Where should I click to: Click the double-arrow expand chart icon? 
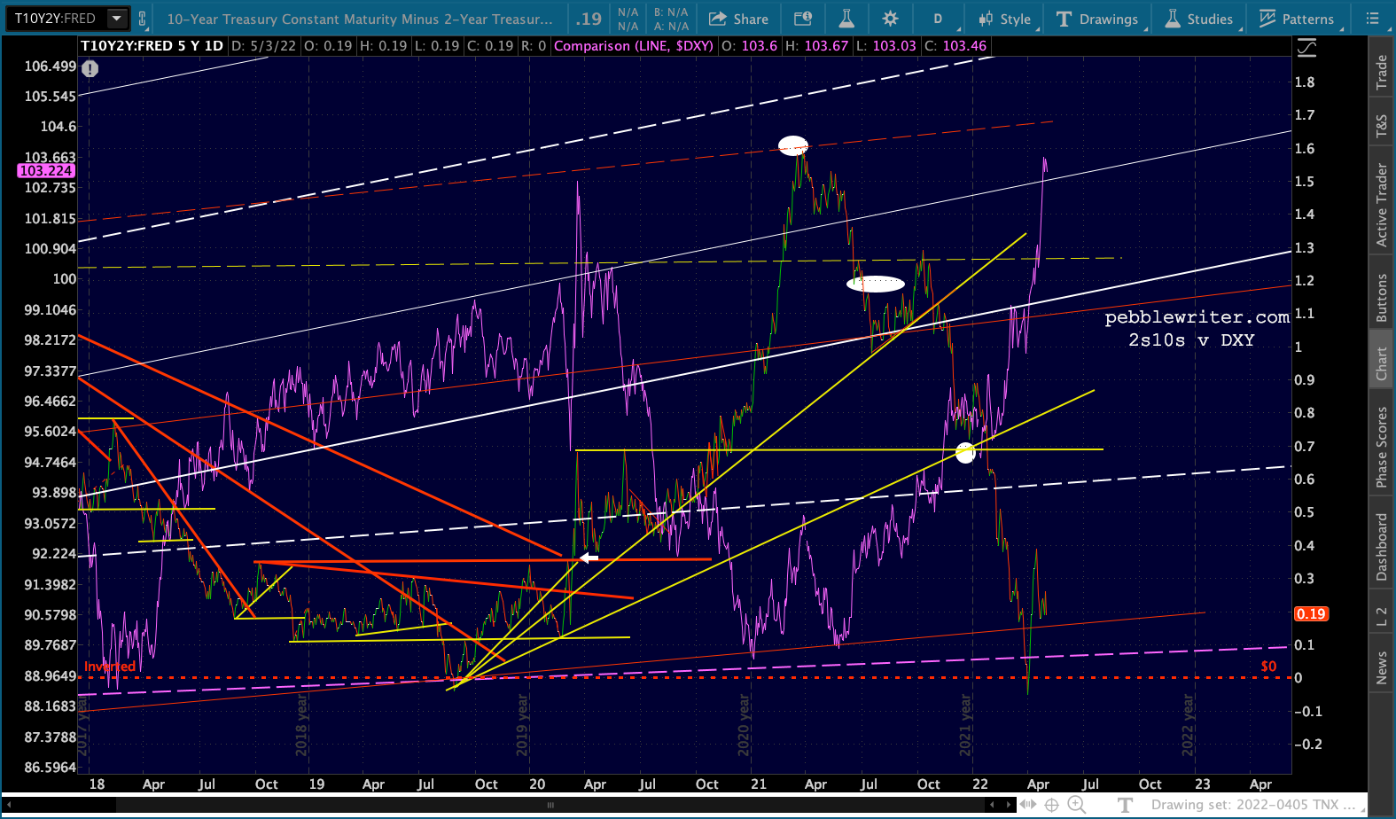(x=1027, y=804)
